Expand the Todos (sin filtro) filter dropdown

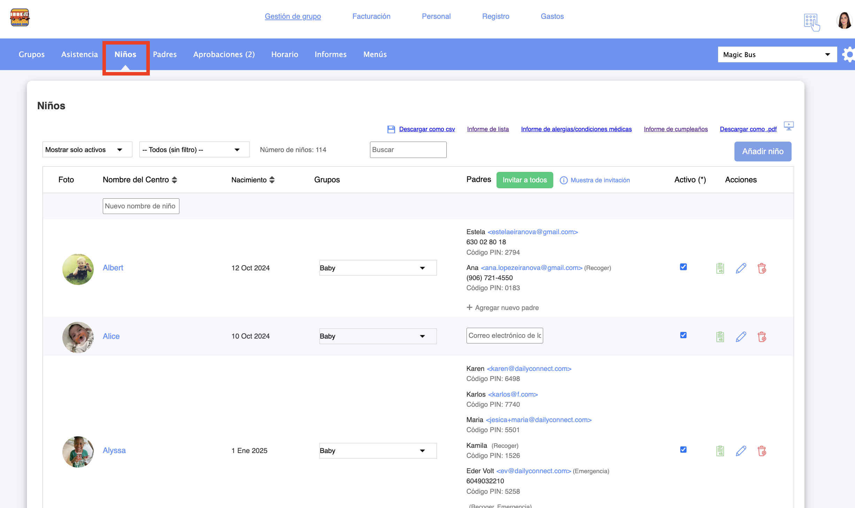pos(194,150)
